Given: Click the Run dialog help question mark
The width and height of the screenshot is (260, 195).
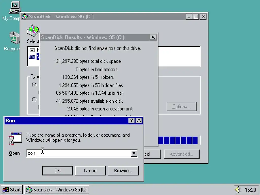Looking at the screenshot, I should [132, 121].
